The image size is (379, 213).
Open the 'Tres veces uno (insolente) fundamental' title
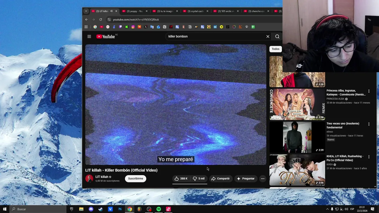click(343, 125)
